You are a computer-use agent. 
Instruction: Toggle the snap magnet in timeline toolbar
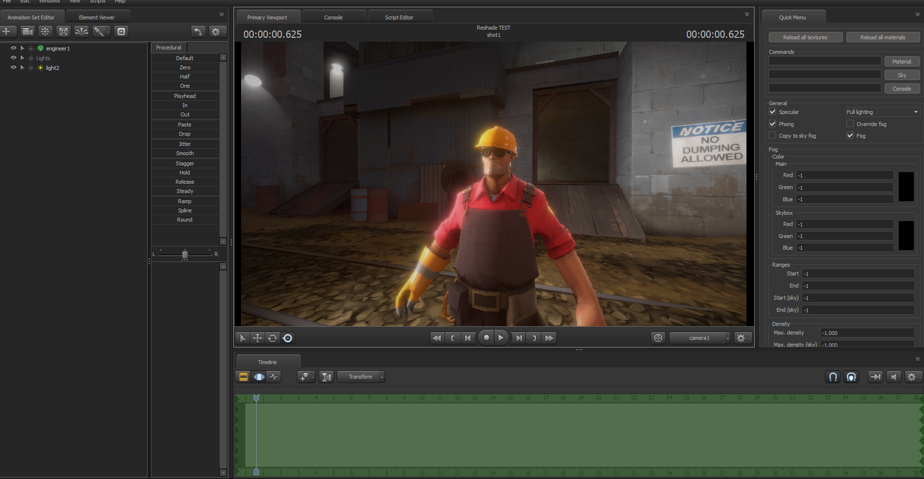click(x=833, y=377)
